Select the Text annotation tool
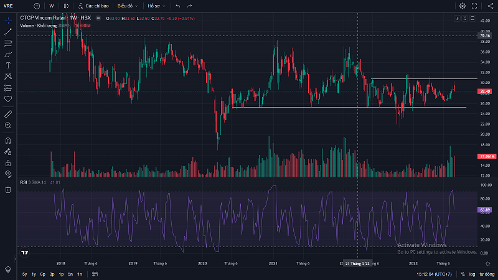Screen dimensions: 498x280 coord(8,65)
